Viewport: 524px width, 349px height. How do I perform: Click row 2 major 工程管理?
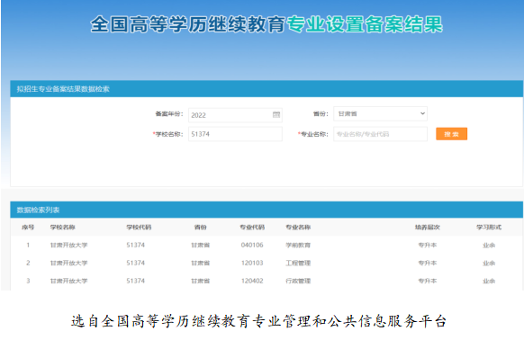pos(298,264)
